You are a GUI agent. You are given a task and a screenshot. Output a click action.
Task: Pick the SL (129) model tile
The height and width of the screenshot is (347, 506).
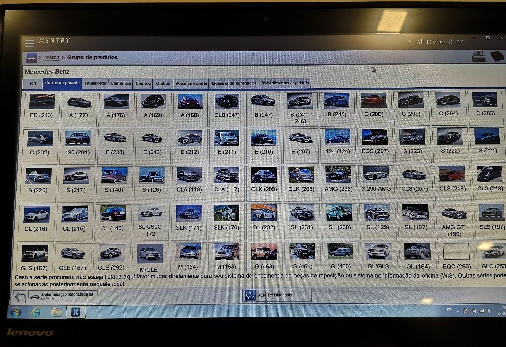pos(377,221)
